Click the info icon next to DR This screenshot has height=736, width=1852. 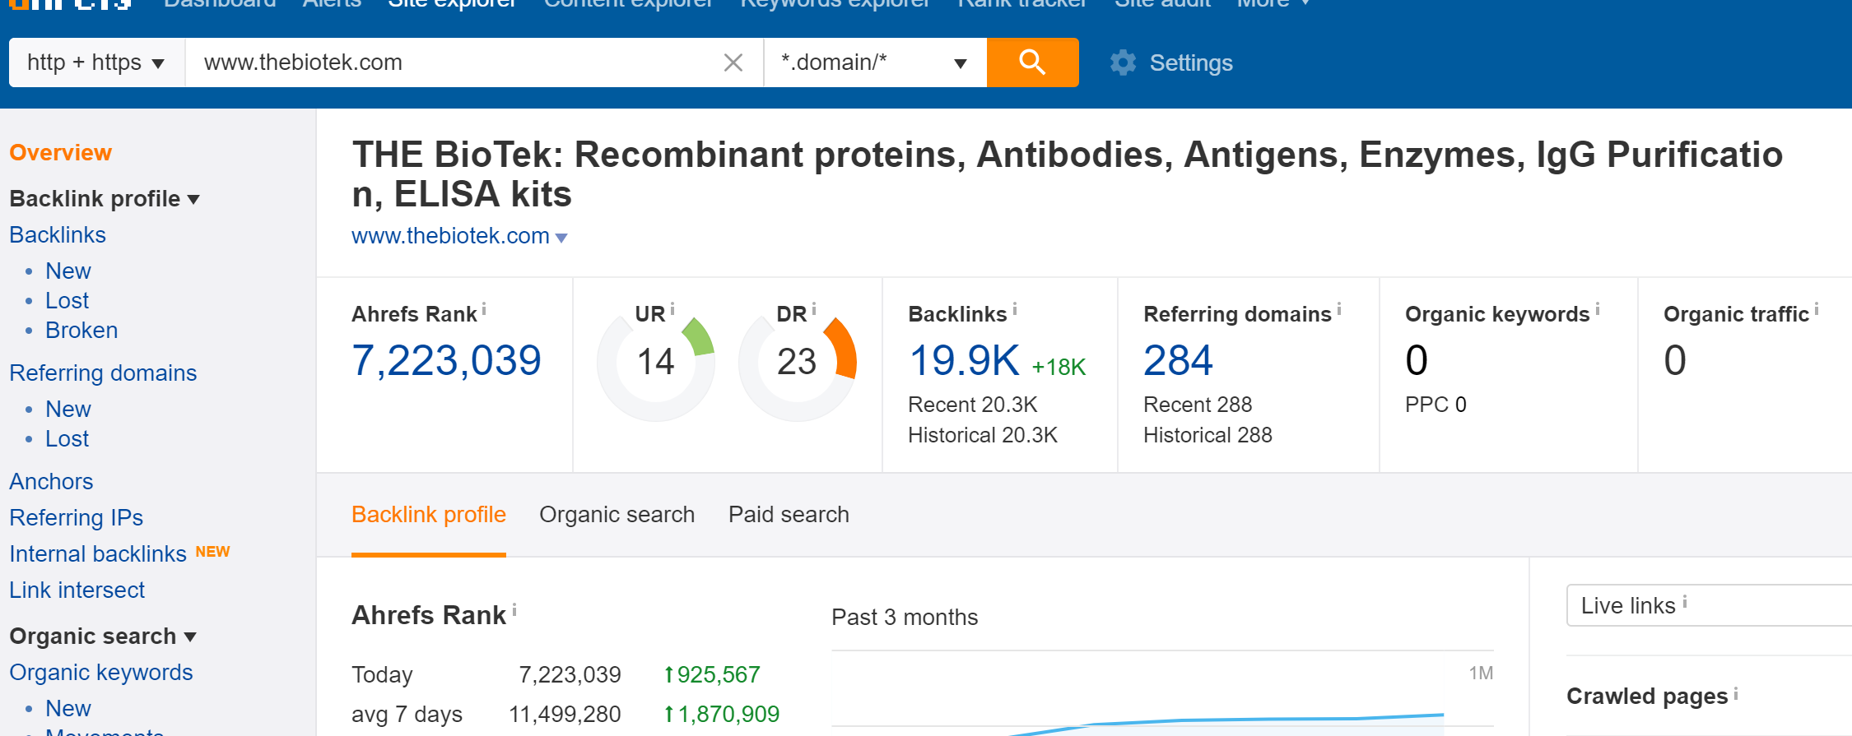tap(814, 309)
